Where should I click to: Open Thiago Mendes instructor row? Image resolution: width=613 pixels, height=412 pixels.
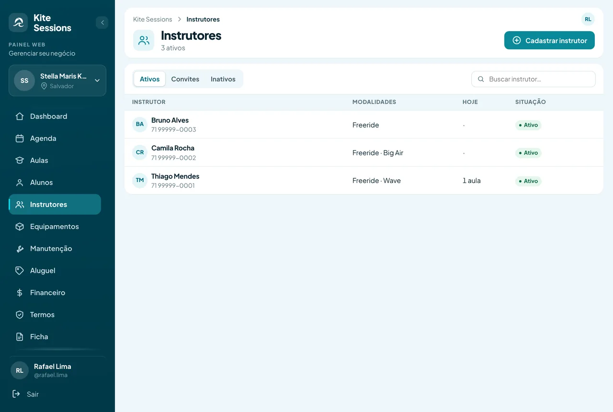(364, 180)
